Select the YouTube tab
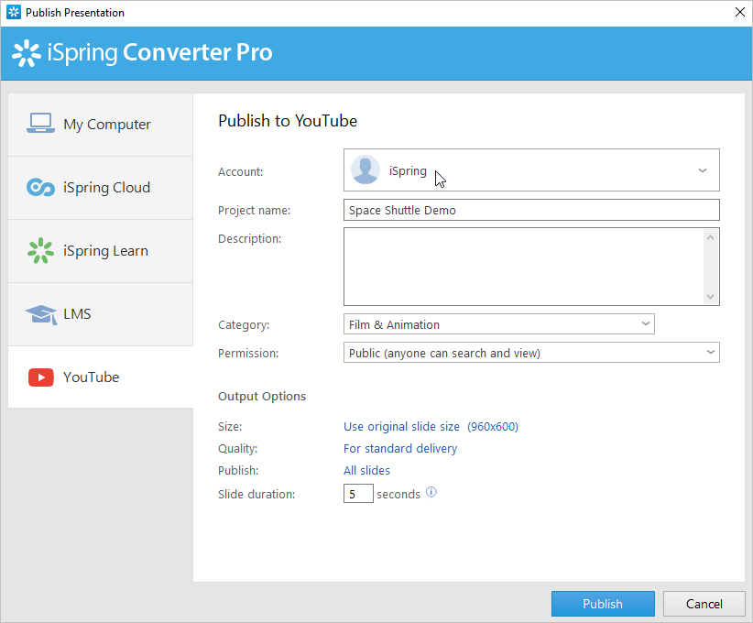Screen dimensions: 753x623 101,377
